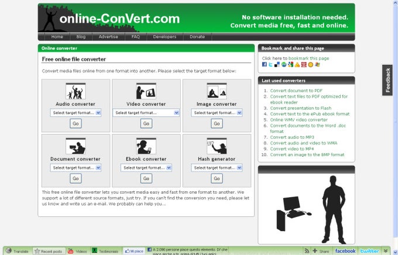Open Ebook converter target format dropdown

(x=146, y=168)
